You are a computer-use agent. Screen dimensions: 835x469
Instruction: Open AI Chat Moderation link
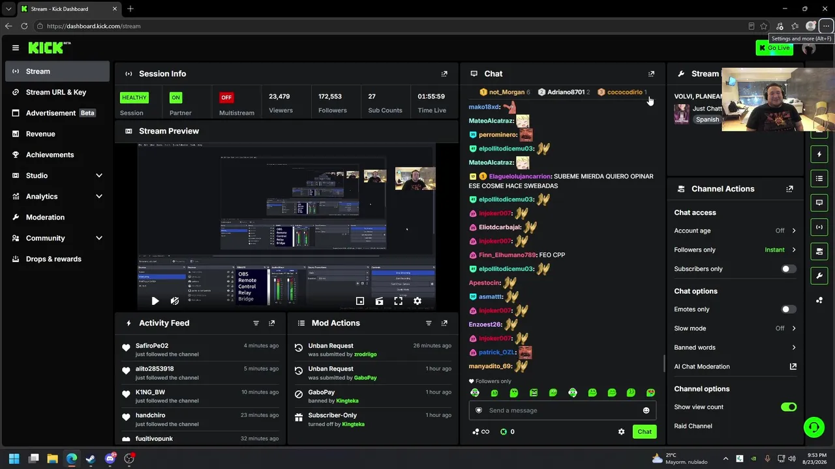735,367
